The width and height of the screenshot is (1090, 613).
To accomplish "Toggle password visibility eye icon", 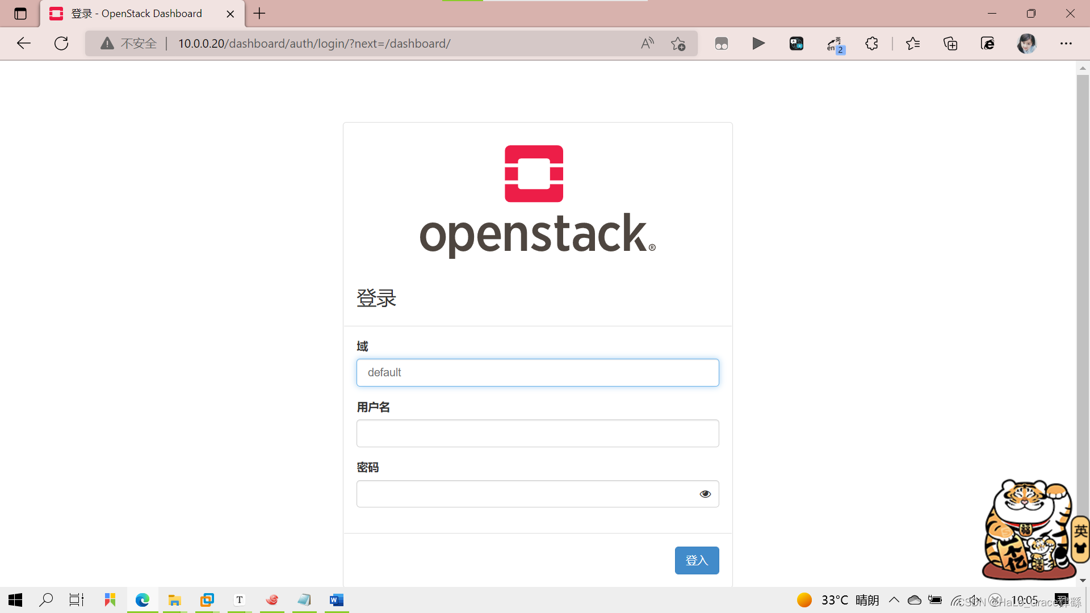I will click(x=705, y=494).
